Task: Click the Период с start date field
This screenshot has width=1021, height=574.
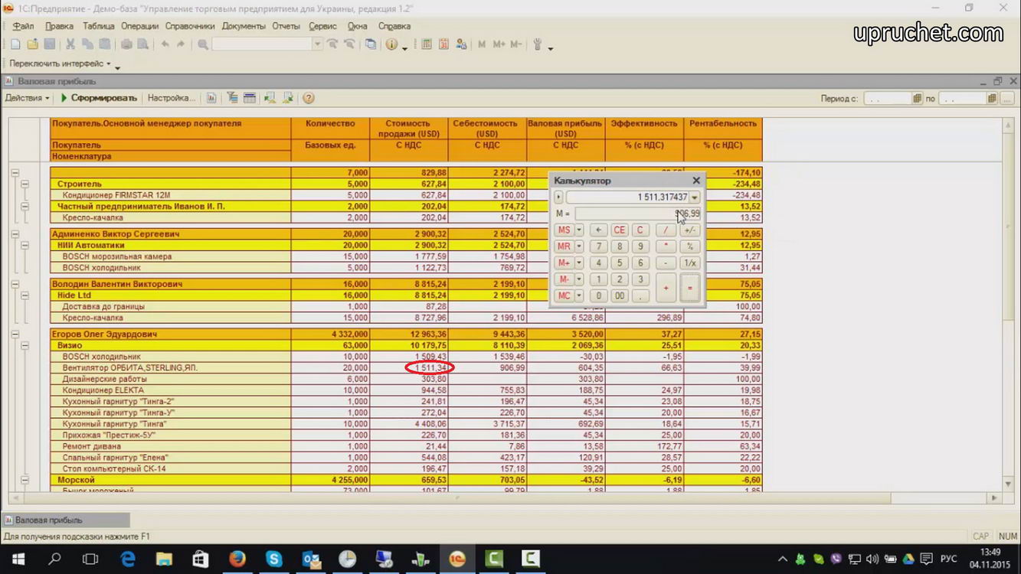Action: [x=888, y=99]
